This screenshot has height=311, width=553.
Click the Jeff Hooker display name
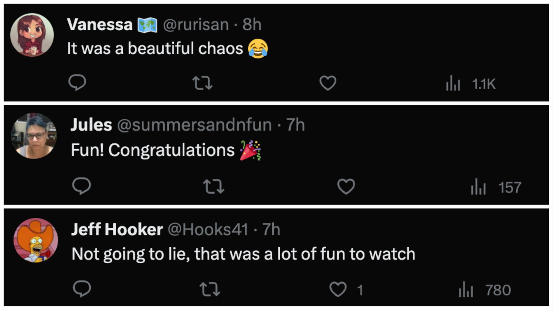117,229
